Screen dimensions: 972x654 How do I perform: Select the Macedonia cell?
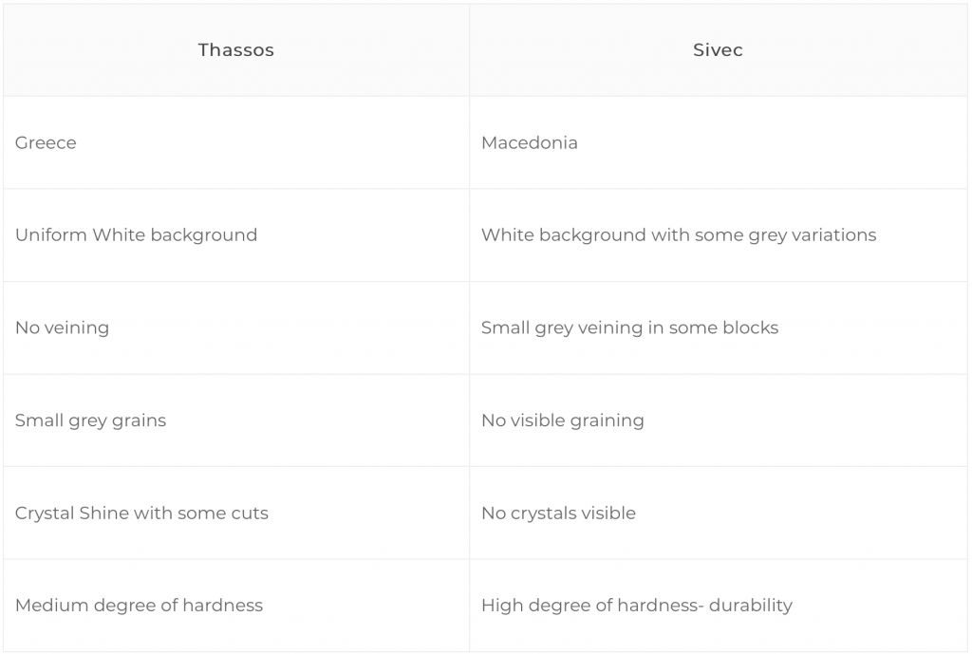click(x=718, y=142)
